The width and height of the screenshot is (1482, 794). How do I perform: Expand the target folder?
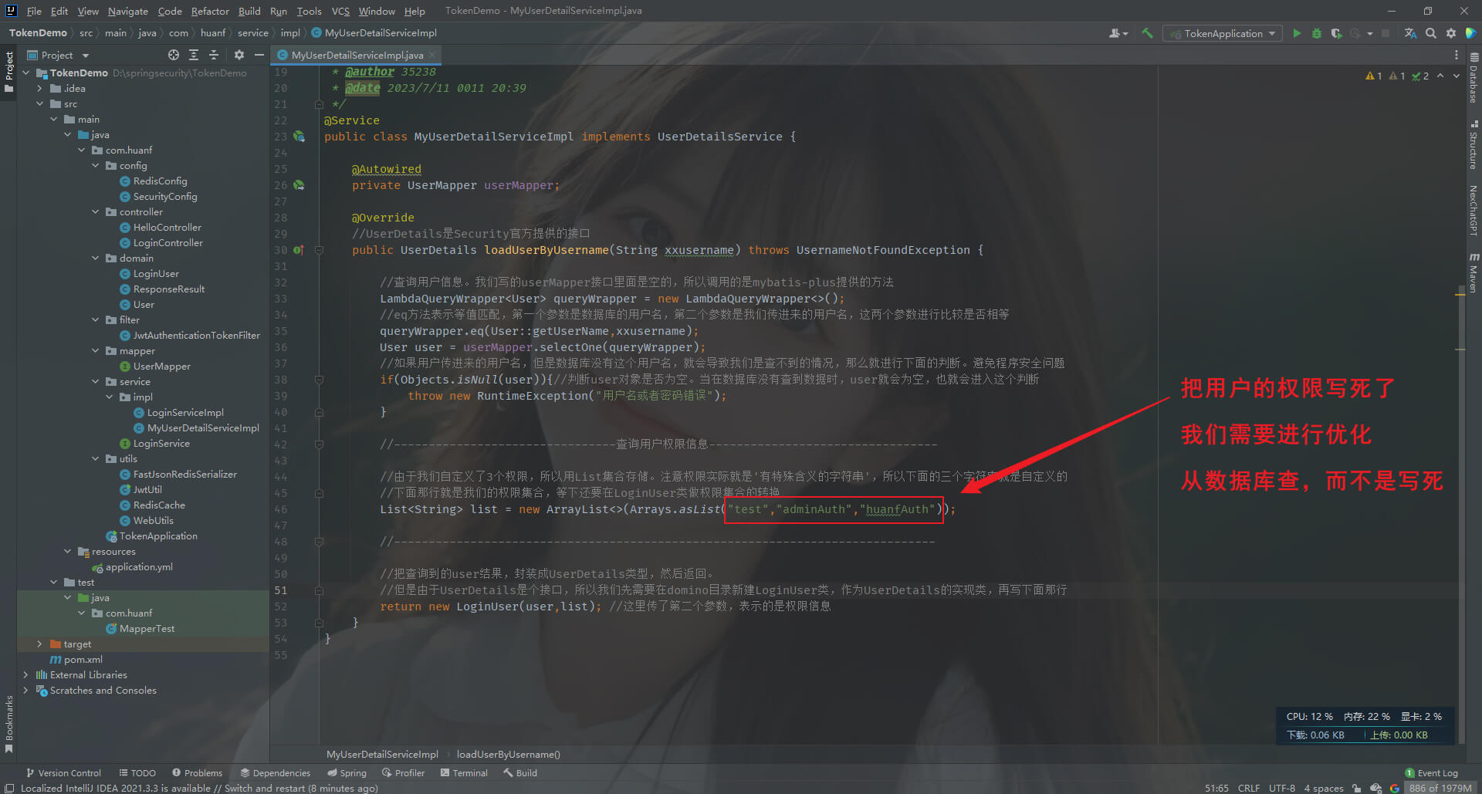[40, 644]
